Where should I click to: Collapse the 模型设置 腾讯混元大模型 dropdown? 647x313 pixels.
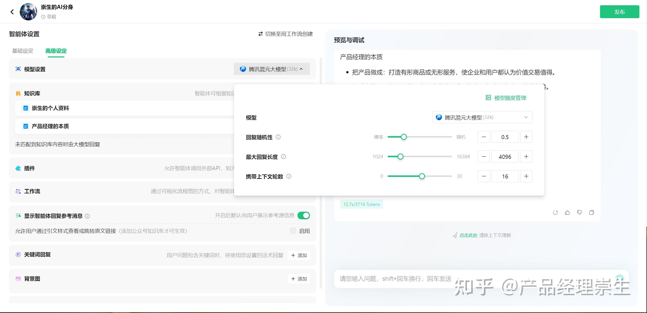point(272,69)
